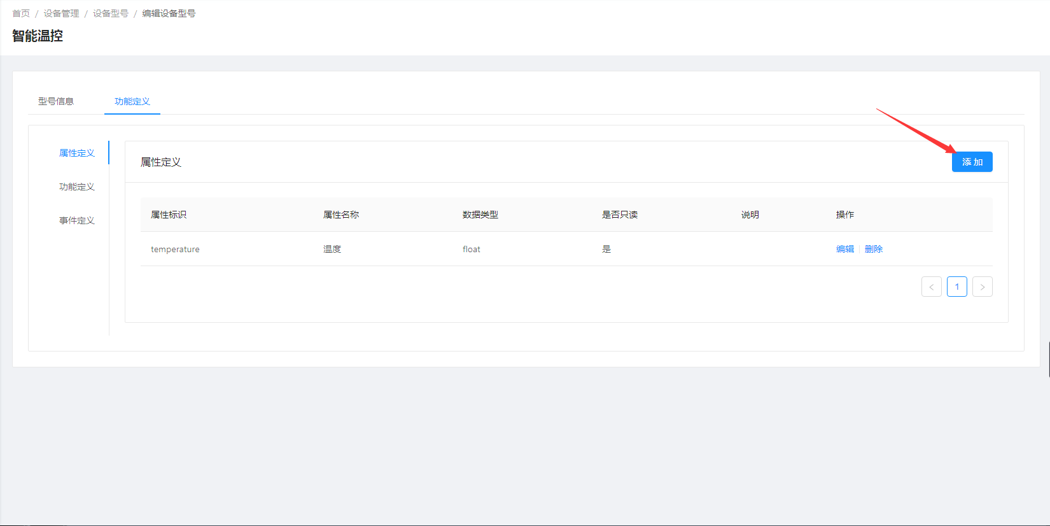Switch to the 型号信息 tab
This screenshot has height=526, width=1050.
(x=56, y=101)
